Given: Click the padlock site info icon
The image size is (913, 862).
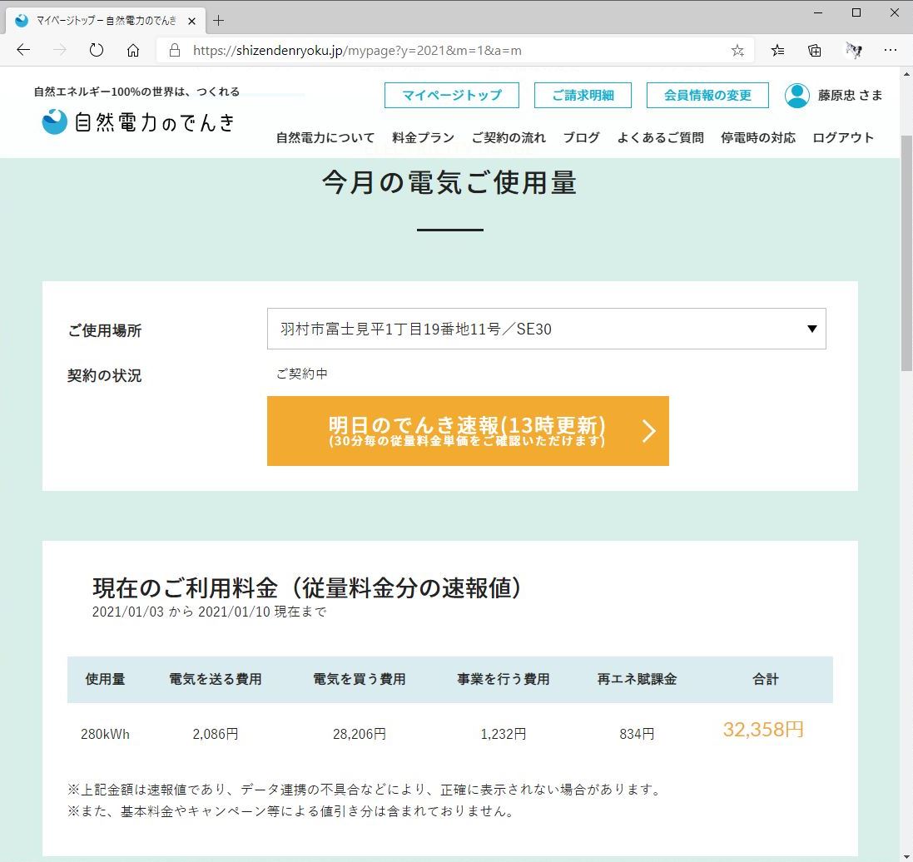Looking at the screenshot, I should tap(174, 51).
